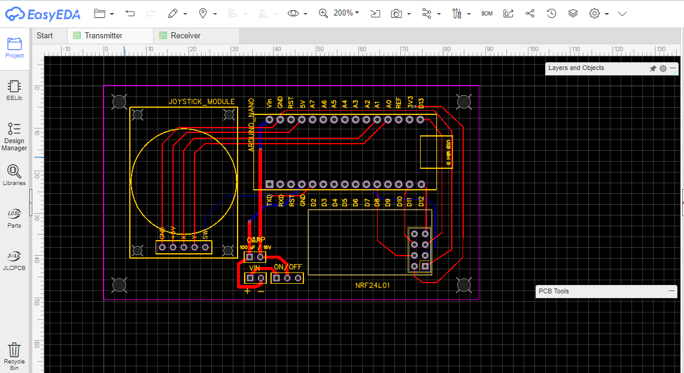Image resolution: width=684 pixels, height=373 pixels.
Task: Pin the Layers and Objects panel
Action: point(653,68)
